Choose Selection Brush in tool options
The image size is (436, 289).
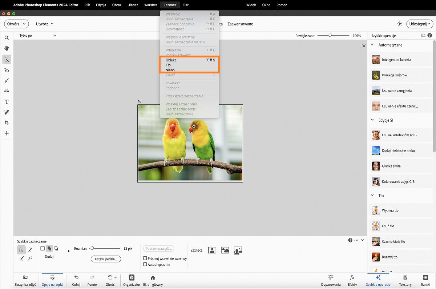click(x=30, y=249)
